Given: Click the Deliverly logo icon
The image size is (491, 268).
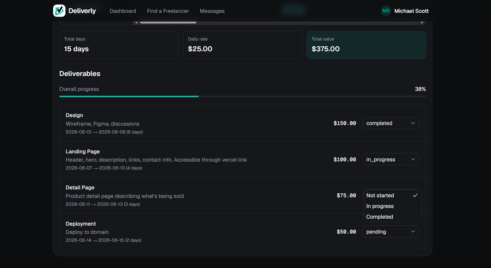Looking at the screenshot, I should tap(59, 11).
